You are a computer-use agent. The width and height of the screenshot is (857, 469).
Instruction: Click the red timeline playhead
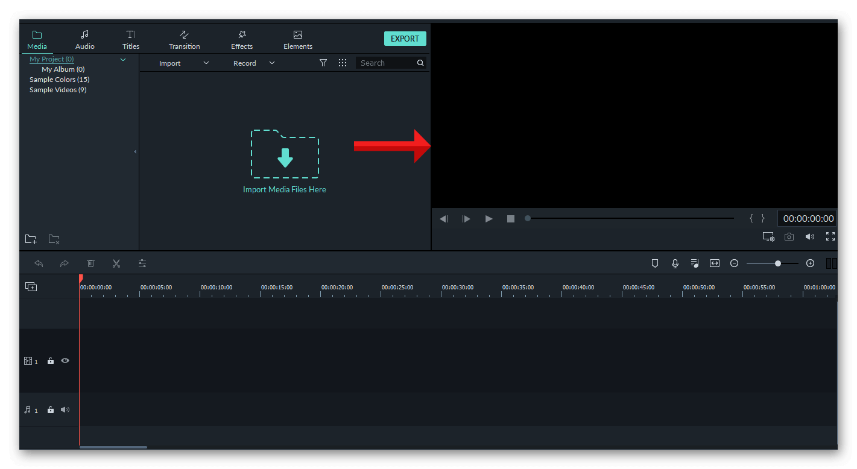click(x=80, y=279)
